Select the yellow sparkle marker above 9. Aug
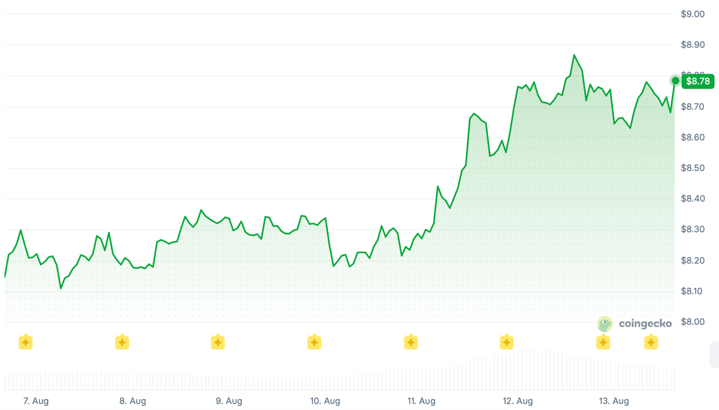This screenshot has height=410, width=719. click(218, 342)
